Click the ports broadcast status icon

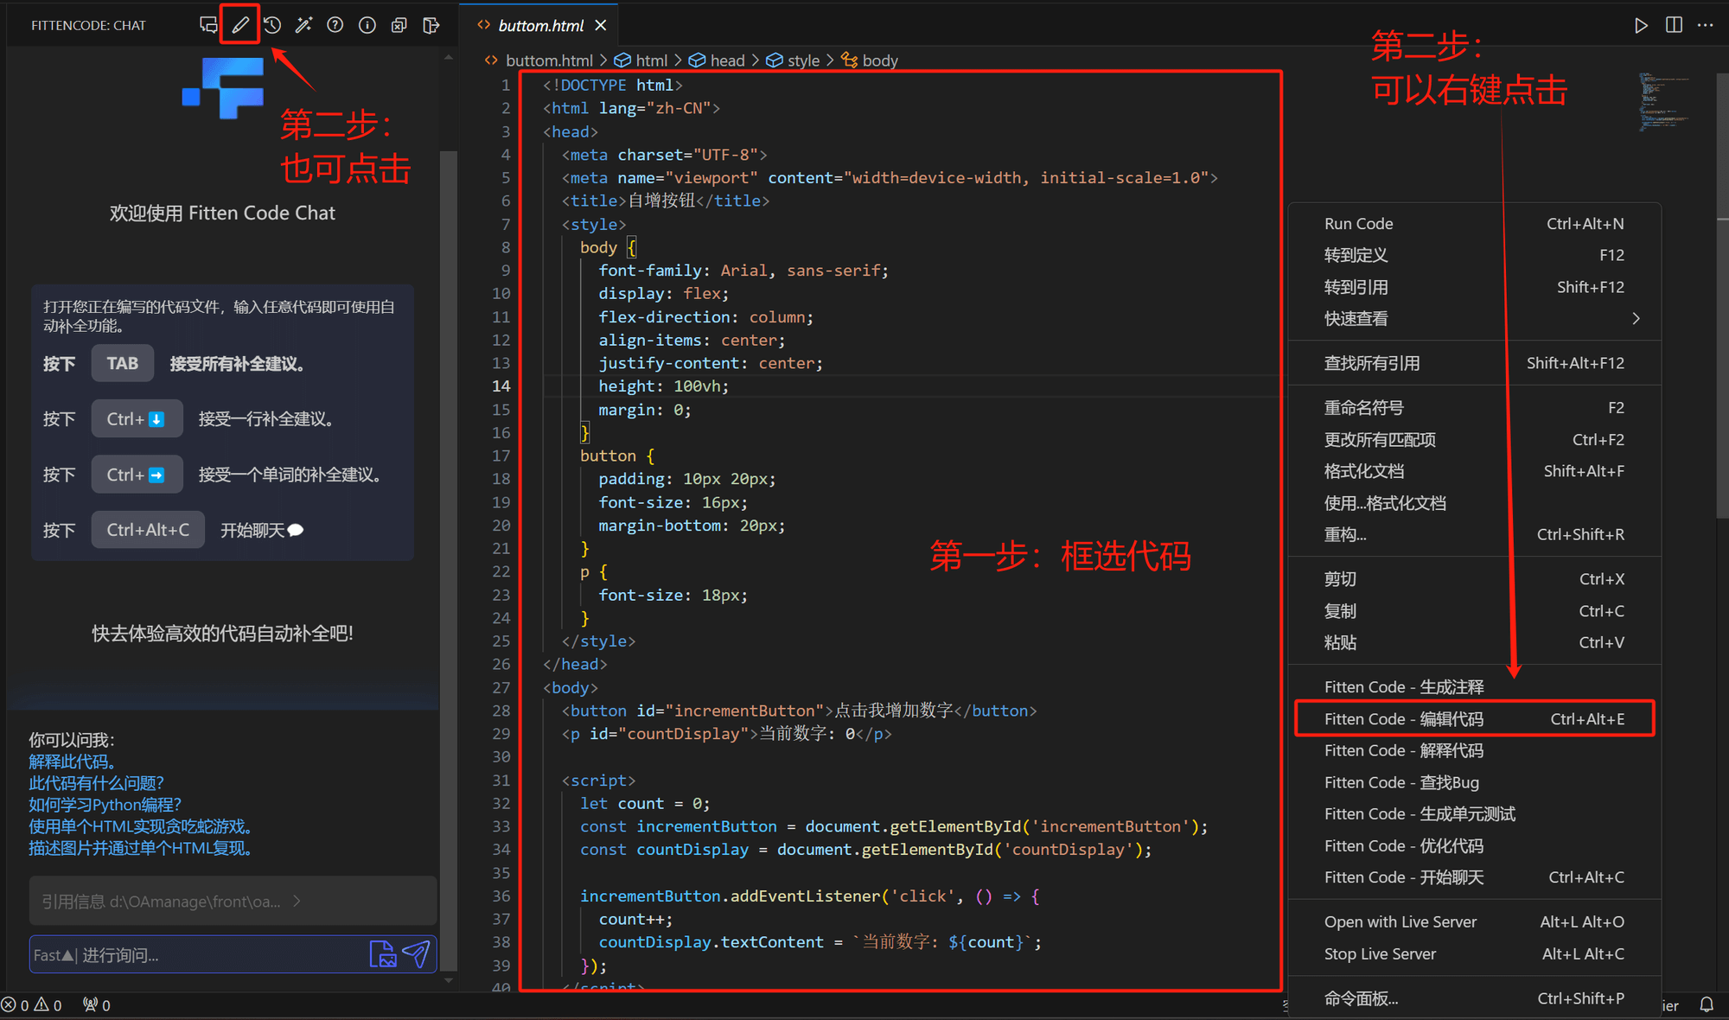click(97, 1005)
